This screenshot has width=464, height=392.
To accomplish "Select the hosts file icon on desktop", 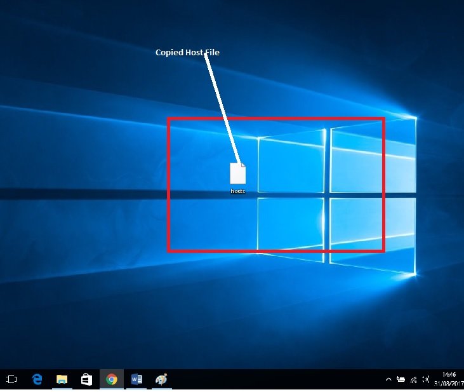I will click(238, 173).
